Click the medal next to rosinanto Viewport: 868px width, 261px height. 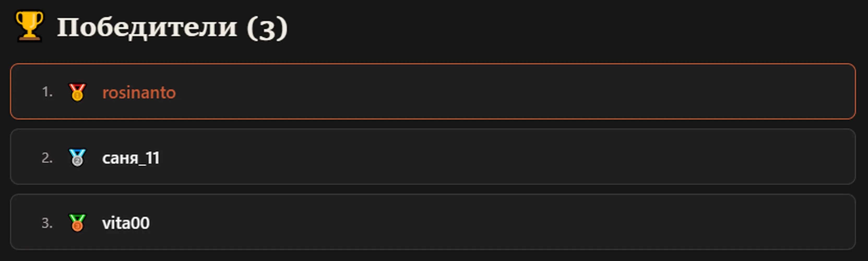pyautogui.click(x=77, y=92)
